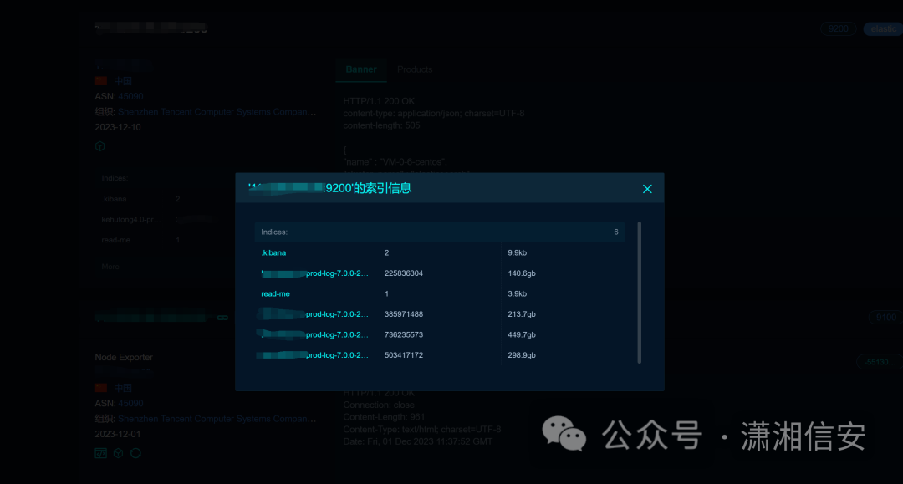The height and width of the screenshot is (484, 903).
Task: Click the 中国 country link in first result
Action: [123, 81]
